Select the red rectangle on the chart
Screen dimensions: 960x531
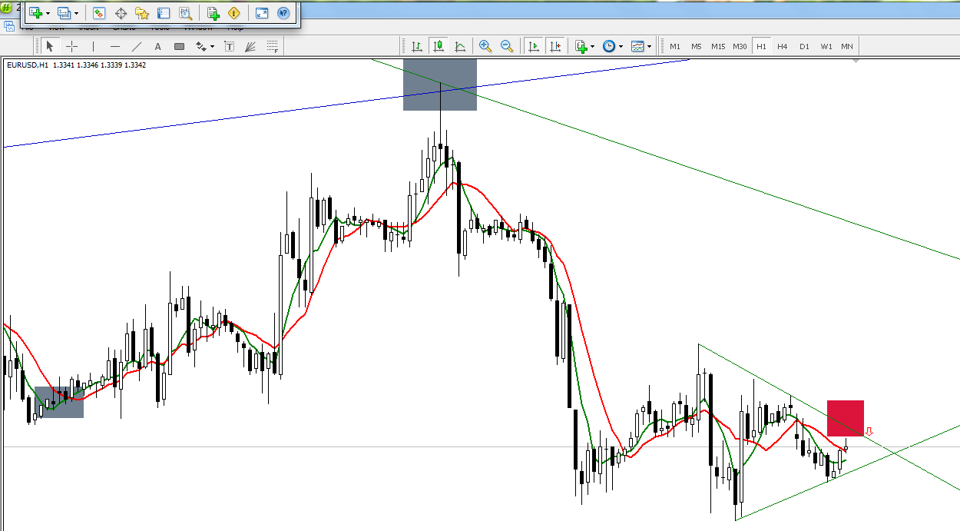846,418
